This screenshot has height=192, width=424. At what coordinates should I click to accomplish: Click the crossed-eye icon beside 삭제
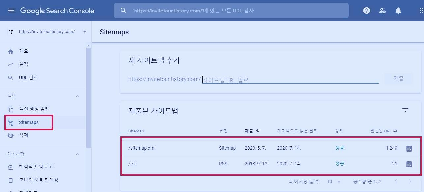click(11, 135)
